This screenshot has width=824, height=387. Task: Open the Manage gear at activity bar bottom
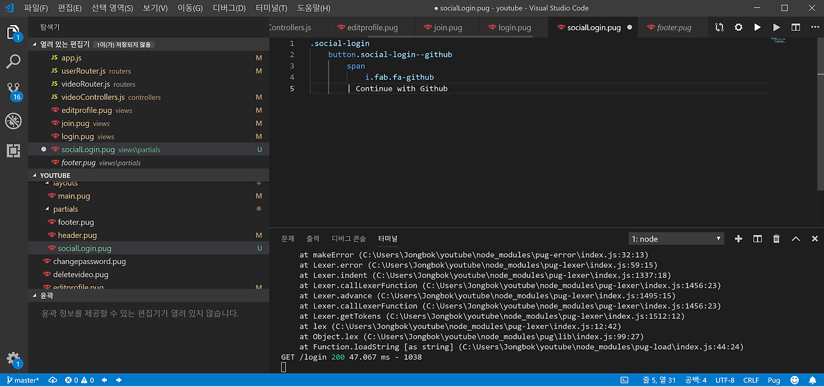pos(14,359)
